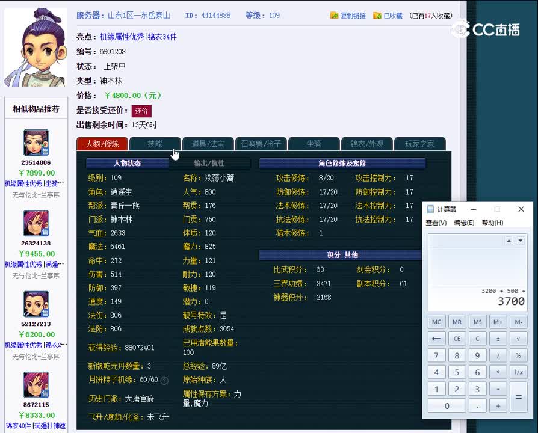Click calculator history down arrow
This screenshot has height=433, width=538.
point(521,241)
